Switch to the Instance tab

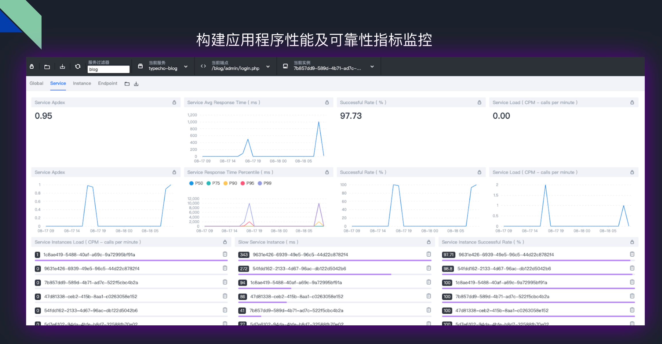tap(82, 83)
